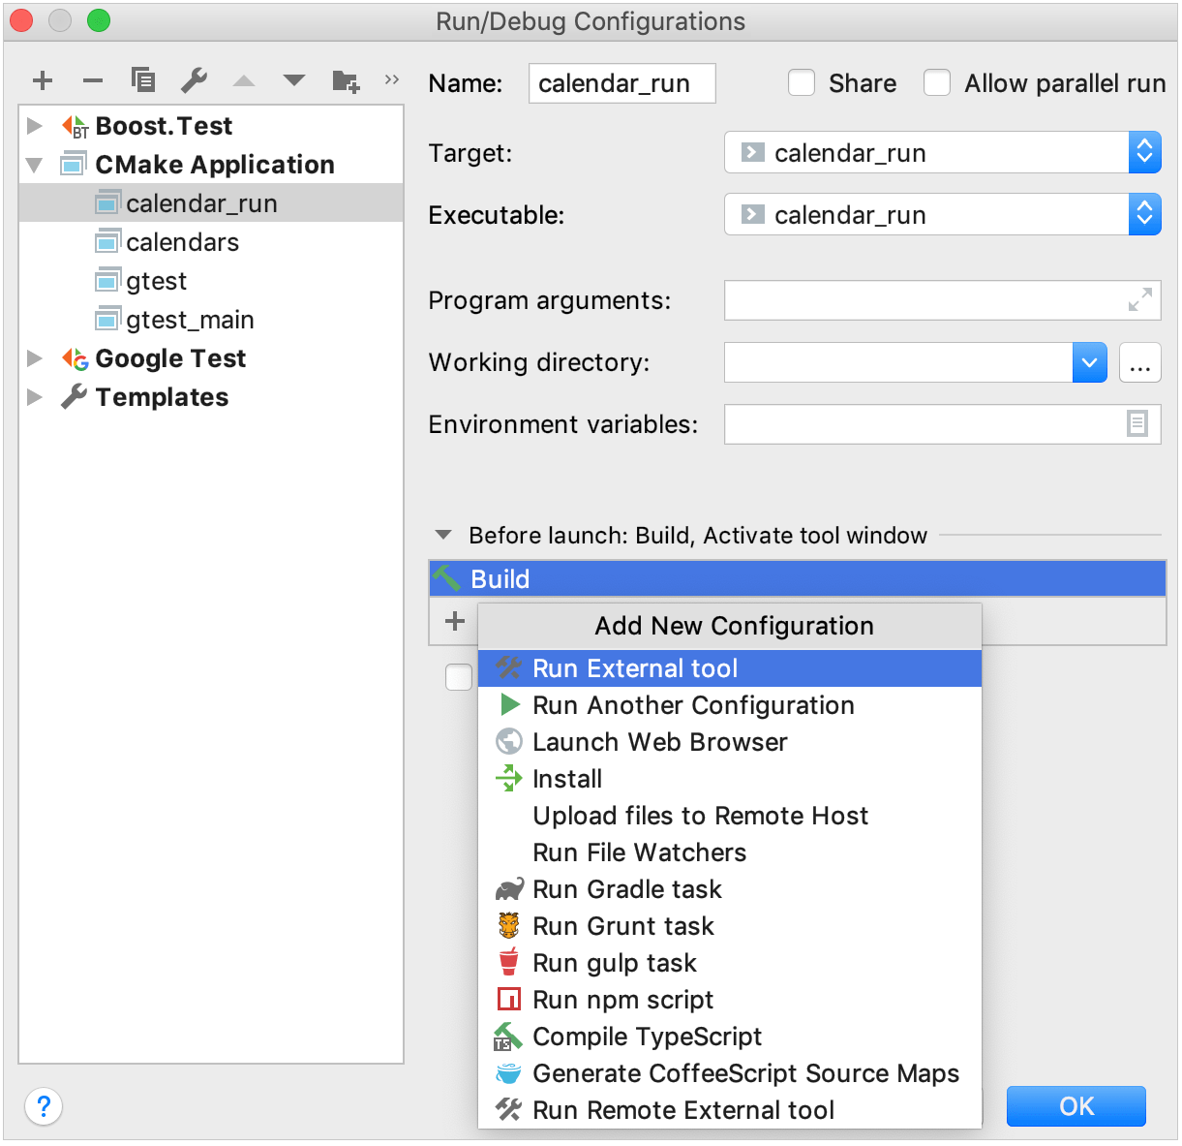Move configuration down with the down arrow icon

click(x=294, y=80)
